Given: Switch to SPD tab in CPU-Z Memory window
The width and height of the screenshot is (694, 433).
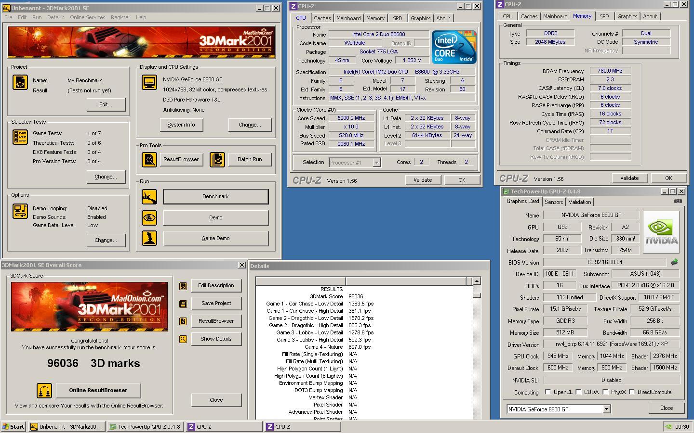Looking at the screenshot, I should 604,16.
